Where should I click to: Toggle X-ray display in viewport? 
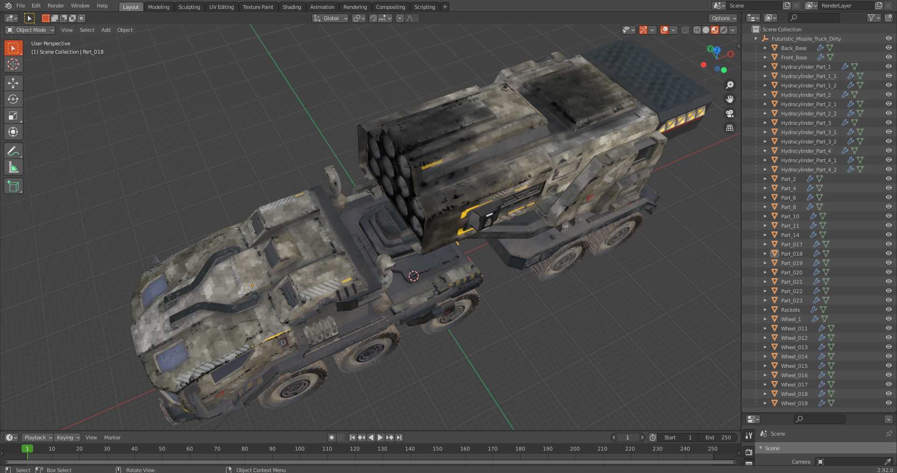coord(685,30)
